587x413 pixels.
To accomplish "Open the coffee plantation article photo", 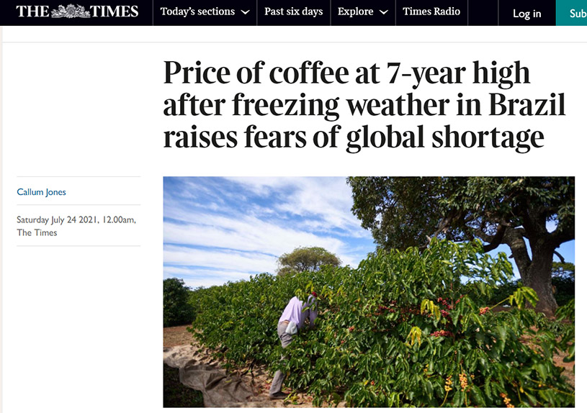I will coord(369,291).
